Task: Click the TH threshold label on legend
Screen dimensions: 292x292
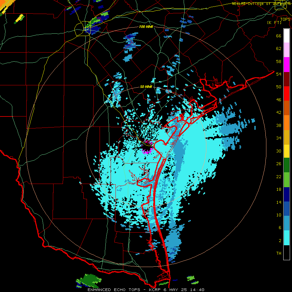Action: click(279, 253)
